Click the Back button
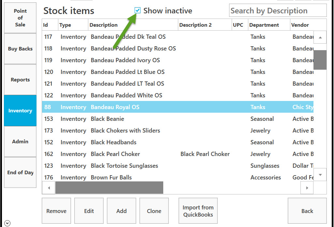334x227 pixels. tap(307, 211)
